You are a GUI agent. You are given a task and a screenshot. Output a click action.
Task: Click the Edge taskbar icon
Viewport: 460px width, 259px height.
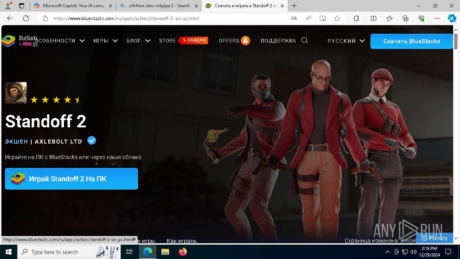(148, 252)
